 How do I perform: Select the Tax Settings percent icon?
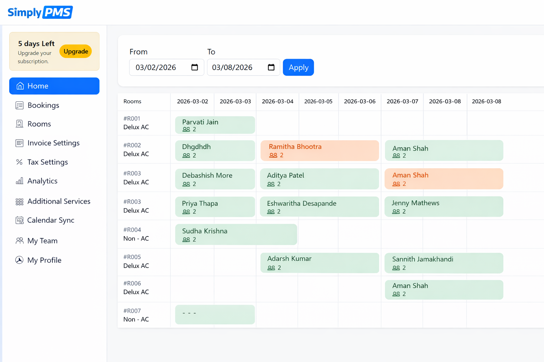(x=20, y=162)
